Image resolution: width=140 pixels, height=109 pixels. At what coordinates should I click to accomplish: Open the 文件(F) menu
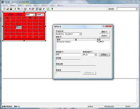click(5, 6)
